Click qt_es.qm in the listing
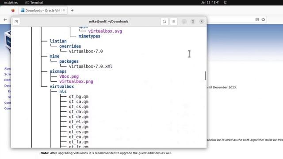283x159 pixels. [x=79, y=132]
